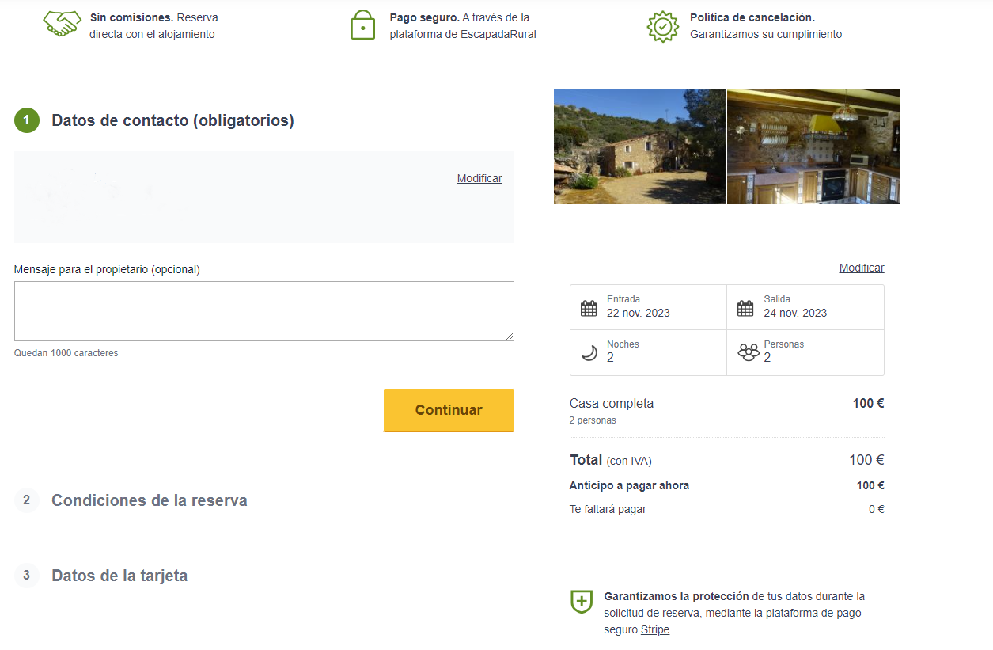Open the rural house exterior photo
Image resolution: width=993 pixels, height=650 pixels.
pyautogui.click(x=639, y=146)
